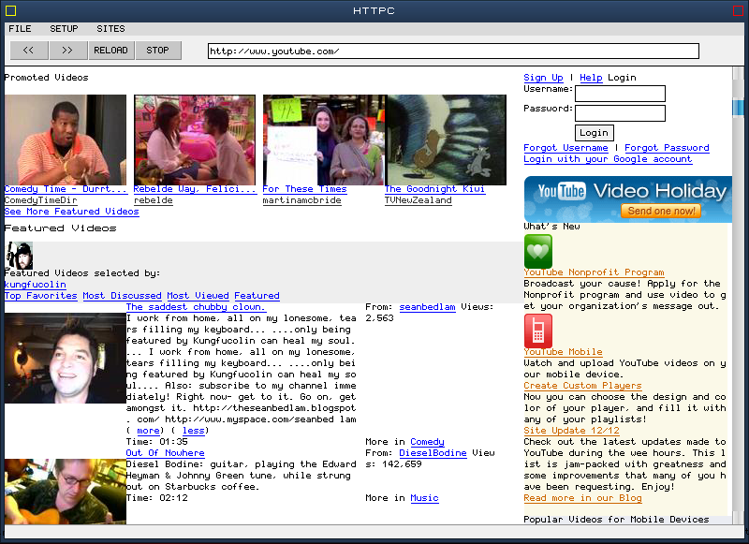749x544 pixels.
Task: Submit the Login button
Action: pyautogui.click(x=594, y=133)
